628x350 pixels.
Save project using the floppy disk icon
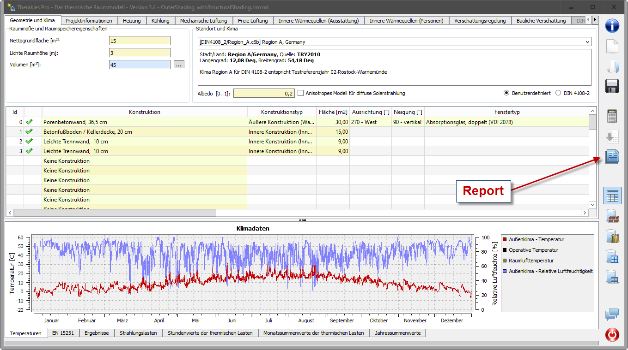click(x=612, y=86)
